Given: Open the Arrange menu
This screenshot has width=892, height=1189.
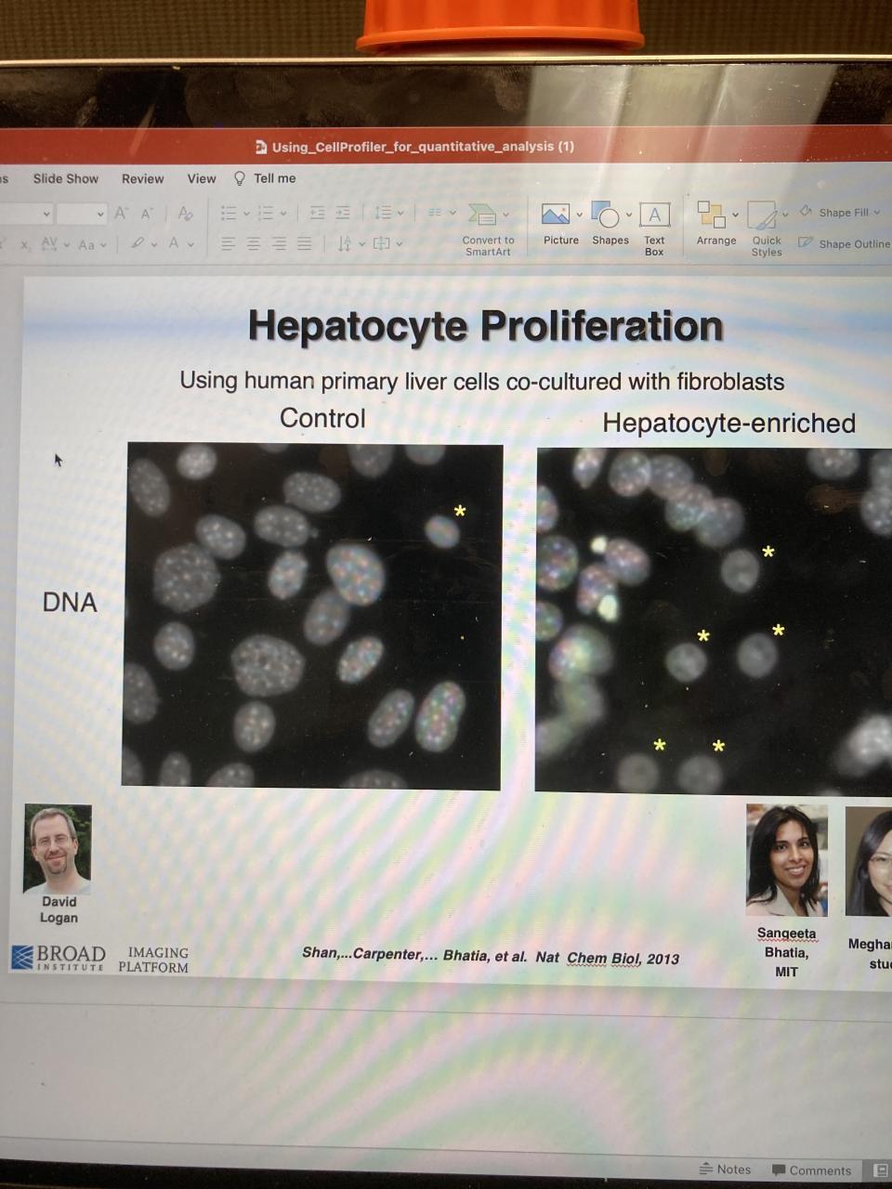Looking at the screenshot, I should pyautogui.click(x=716, y=224).
